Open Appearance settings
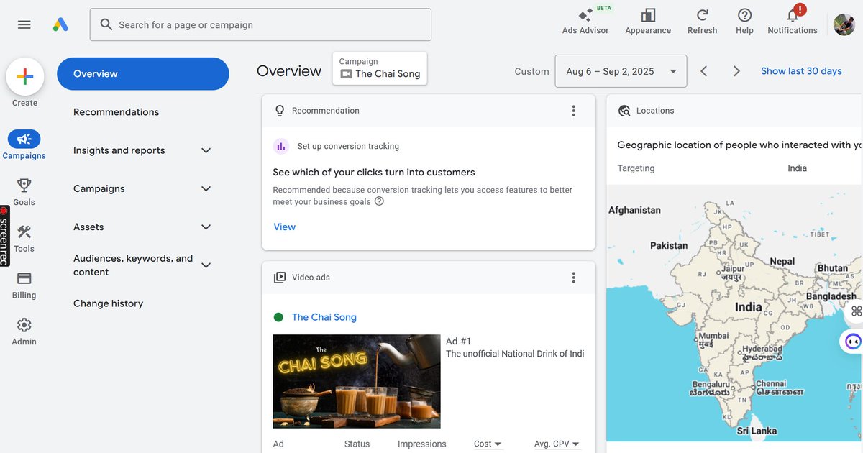This screenshot has width=863, height=453. (x=648, y=21)
